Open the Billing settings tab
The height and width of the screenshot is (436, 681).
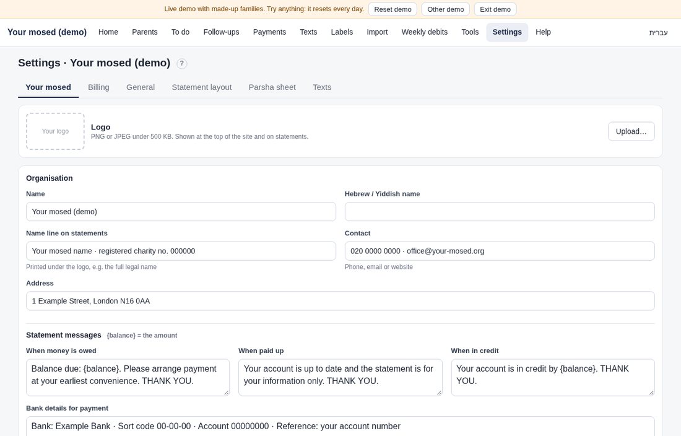98,87
